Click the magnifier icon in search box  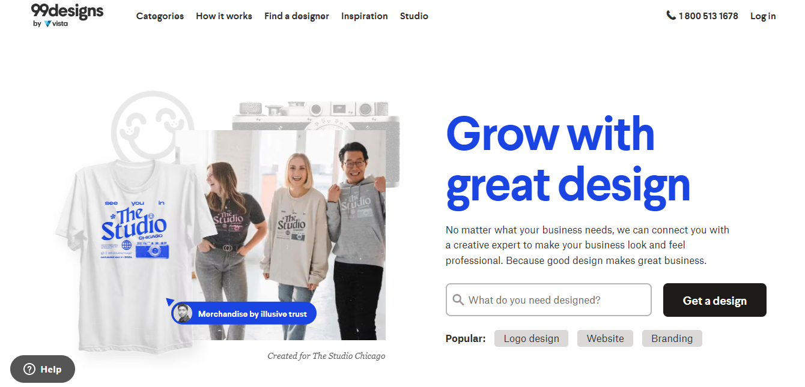click(x=458, y=300)
